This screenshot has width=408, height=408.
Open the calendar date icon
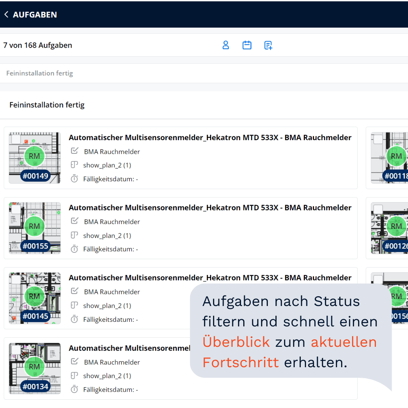click(247, 45)
